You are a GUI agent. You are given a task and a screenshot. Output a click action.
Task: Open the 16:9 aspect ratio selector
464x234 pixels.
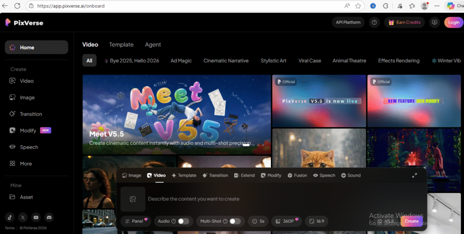click(317, 221)
